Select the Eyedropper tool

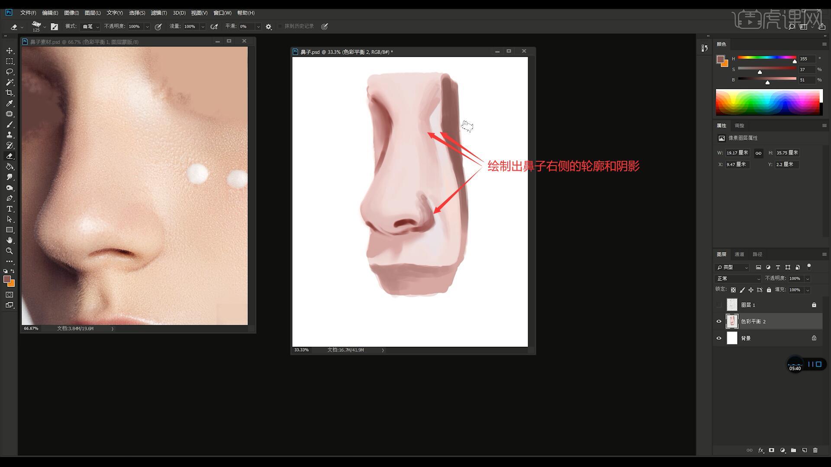coord(10,103)
